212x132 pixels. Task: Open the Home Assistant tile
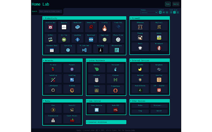pyautogui.click(x=96, y=109)
